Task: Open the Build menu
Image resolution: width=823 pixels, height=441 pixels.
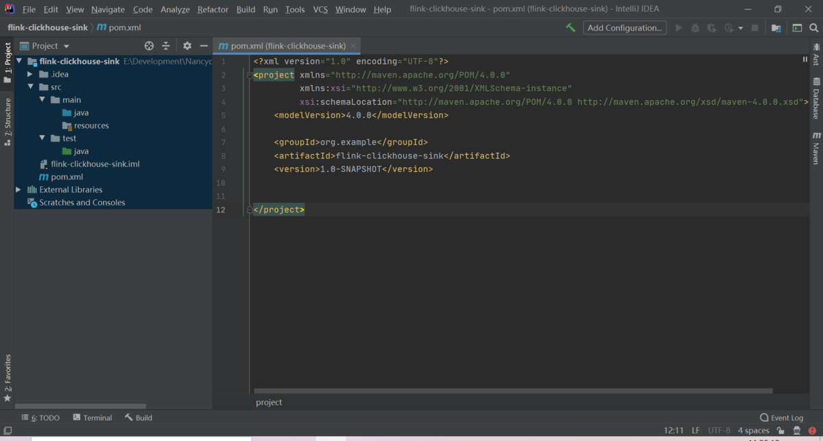Action: [246, 10]
